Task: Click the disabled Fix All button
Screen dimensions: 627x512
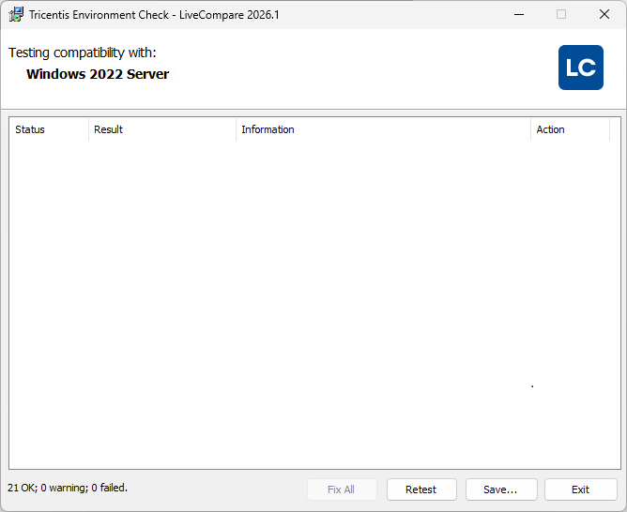Action: click(x=342, y=489)
